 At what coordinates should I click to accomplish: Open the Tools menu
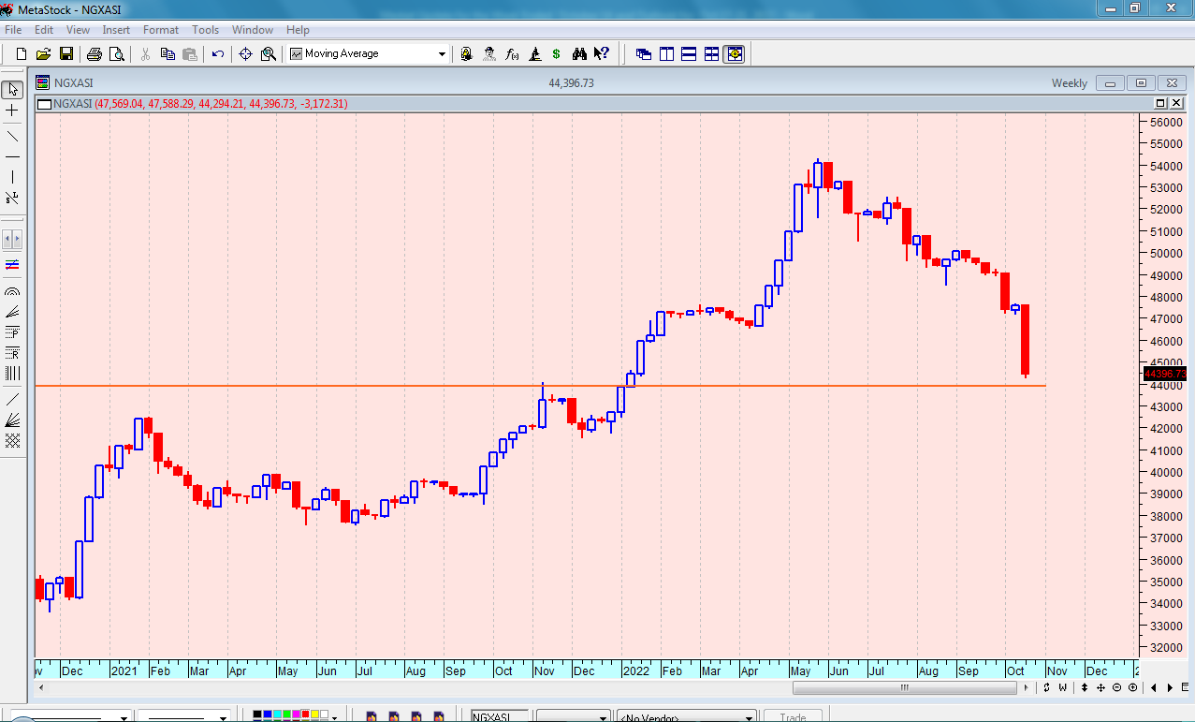point(205,30)
